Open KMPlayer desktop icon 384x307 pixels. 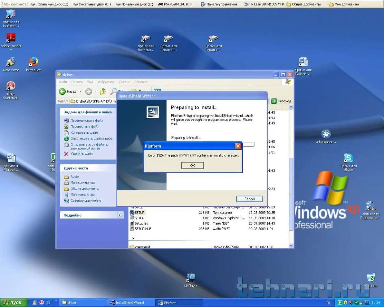191,280
